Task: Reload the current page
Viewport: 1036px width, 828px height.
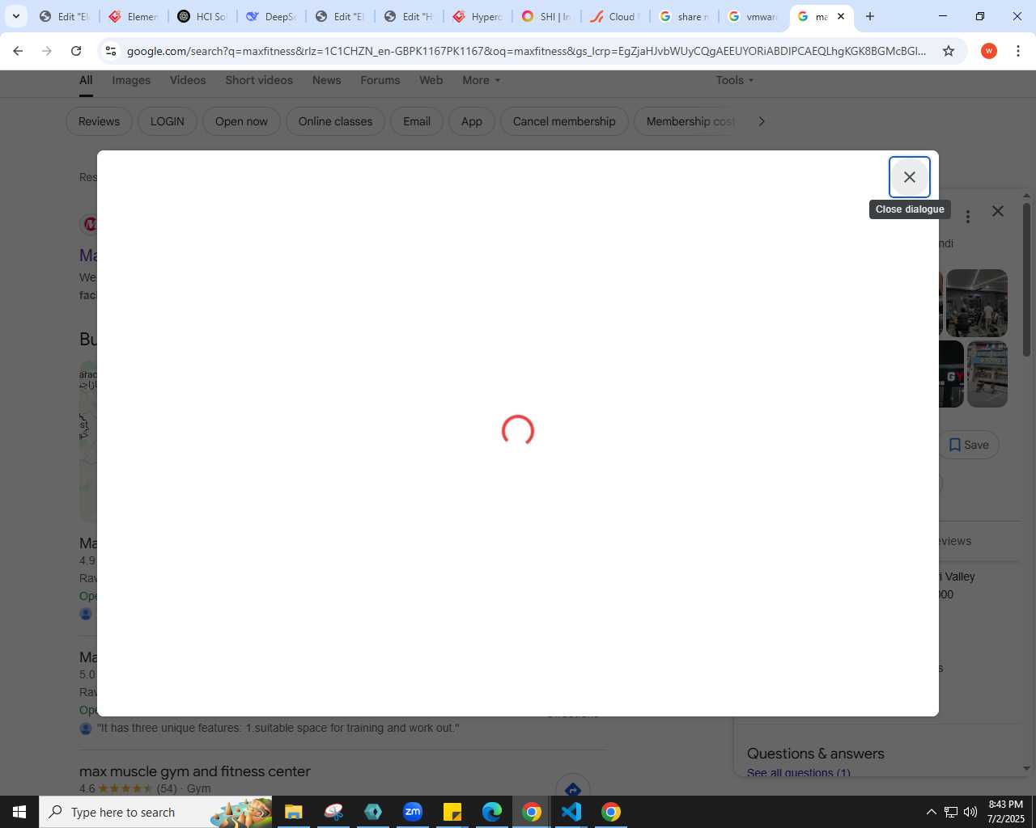Action: 76,51
